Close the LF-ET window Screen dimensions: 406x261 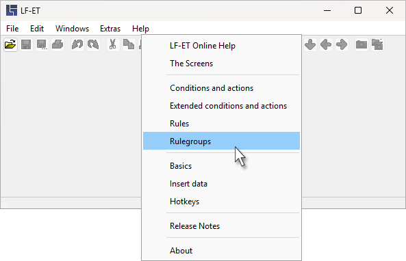[x=390, y=11]
